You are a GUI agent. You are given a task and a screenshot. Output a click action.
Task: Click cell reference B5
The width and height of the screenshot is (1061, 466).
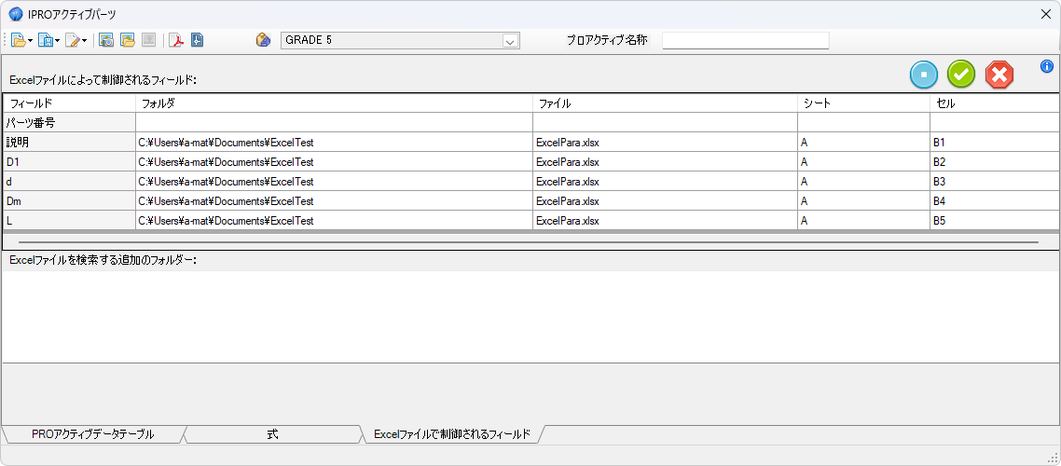(x=995, y=221)
